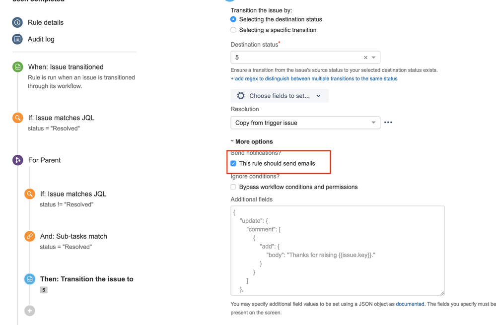Open the Destination status dropdown arrow
496x325 pixels.
pyautogui.click(x=374, y=58)
